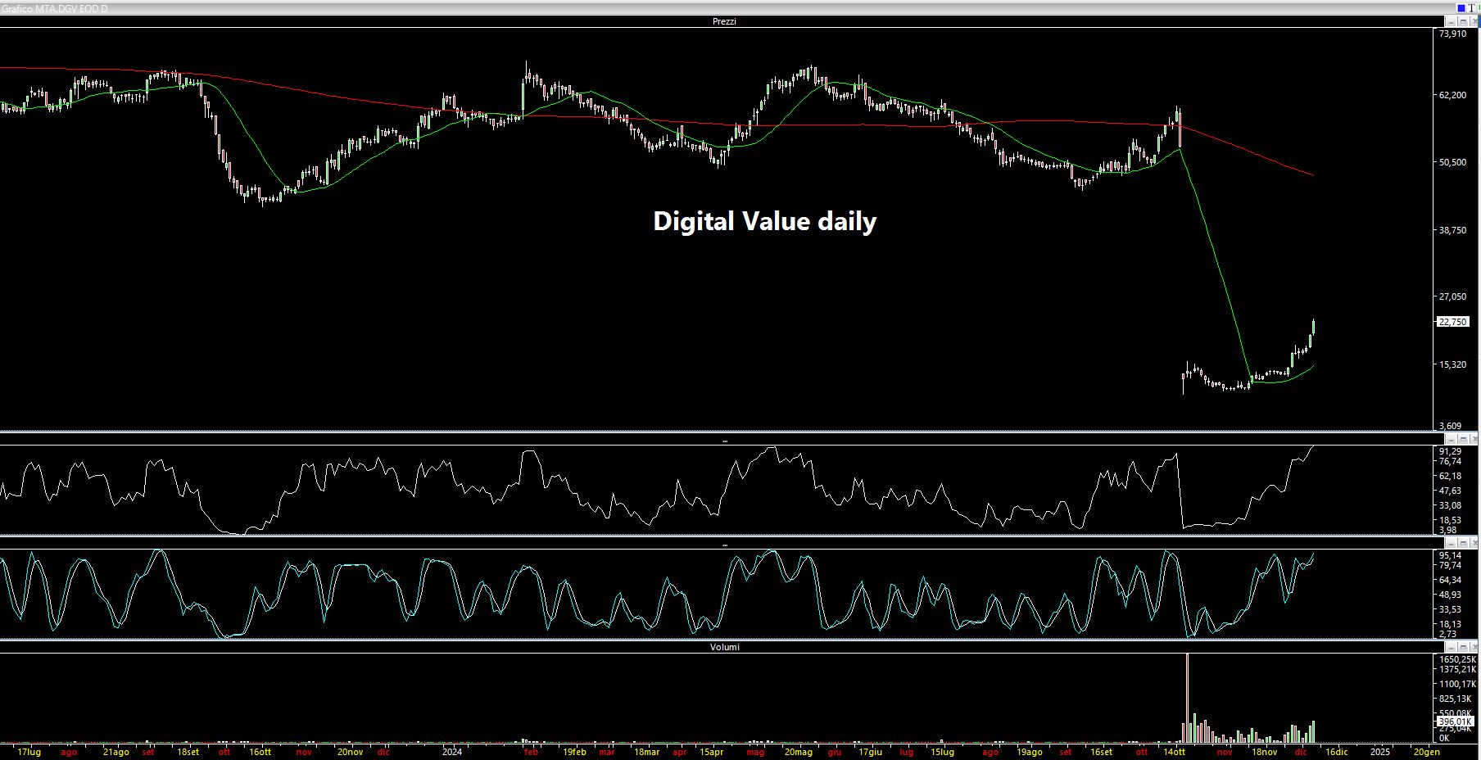Click the Volumi panel title
This screenshot has height=760, width=1481.
(724, 647)
